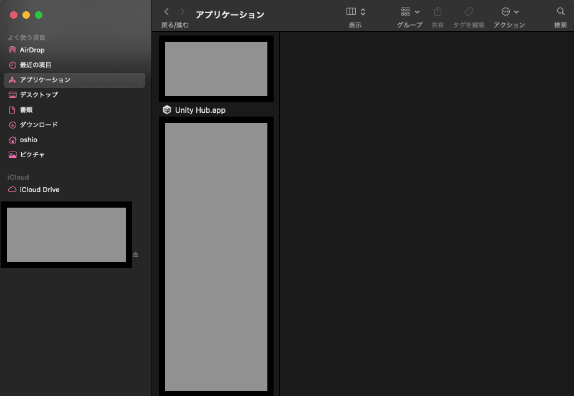Close the Finder window with red button
This screenshot has width=574, height=396.
point(14,15)
